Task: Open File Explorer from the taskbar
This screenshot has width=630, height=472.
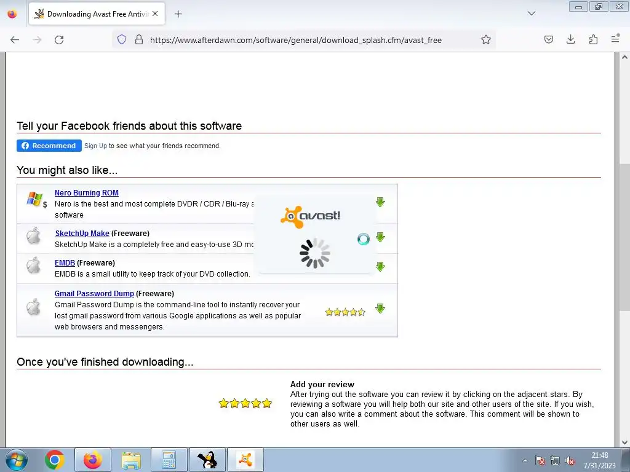Action: [x=131, y=460]
